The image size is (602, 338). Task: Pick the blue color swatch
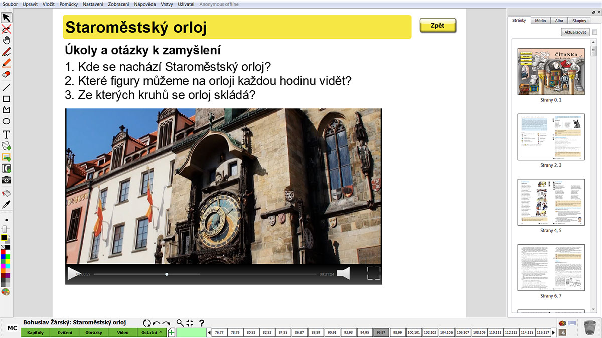(4, 257)
